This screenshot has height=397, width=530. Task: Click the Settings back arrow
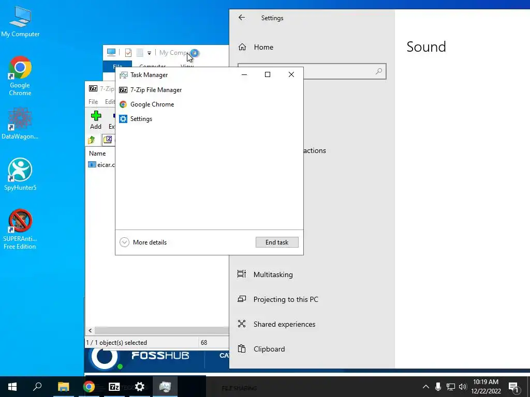(x=241, y=18)
